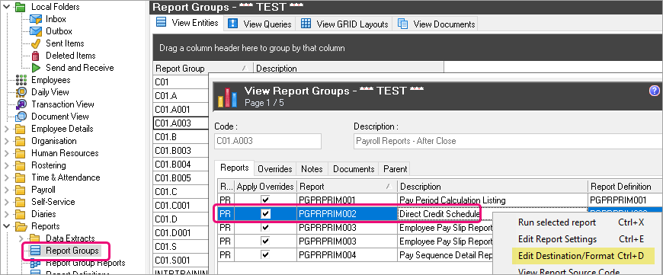The height and width of the screenshot is (275, 663).
Task: Click the Send and Receive arrow icon
Action: pos(36,68)
